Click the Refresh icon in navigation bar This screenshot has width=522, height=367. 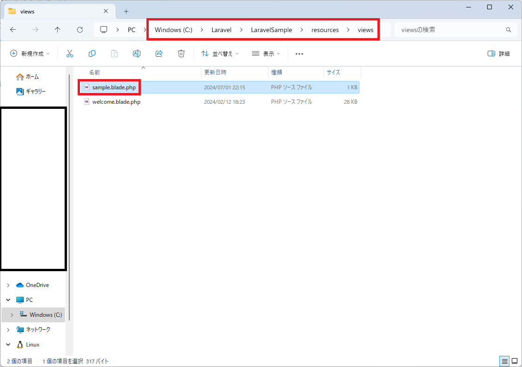click(x=80, y=30)
